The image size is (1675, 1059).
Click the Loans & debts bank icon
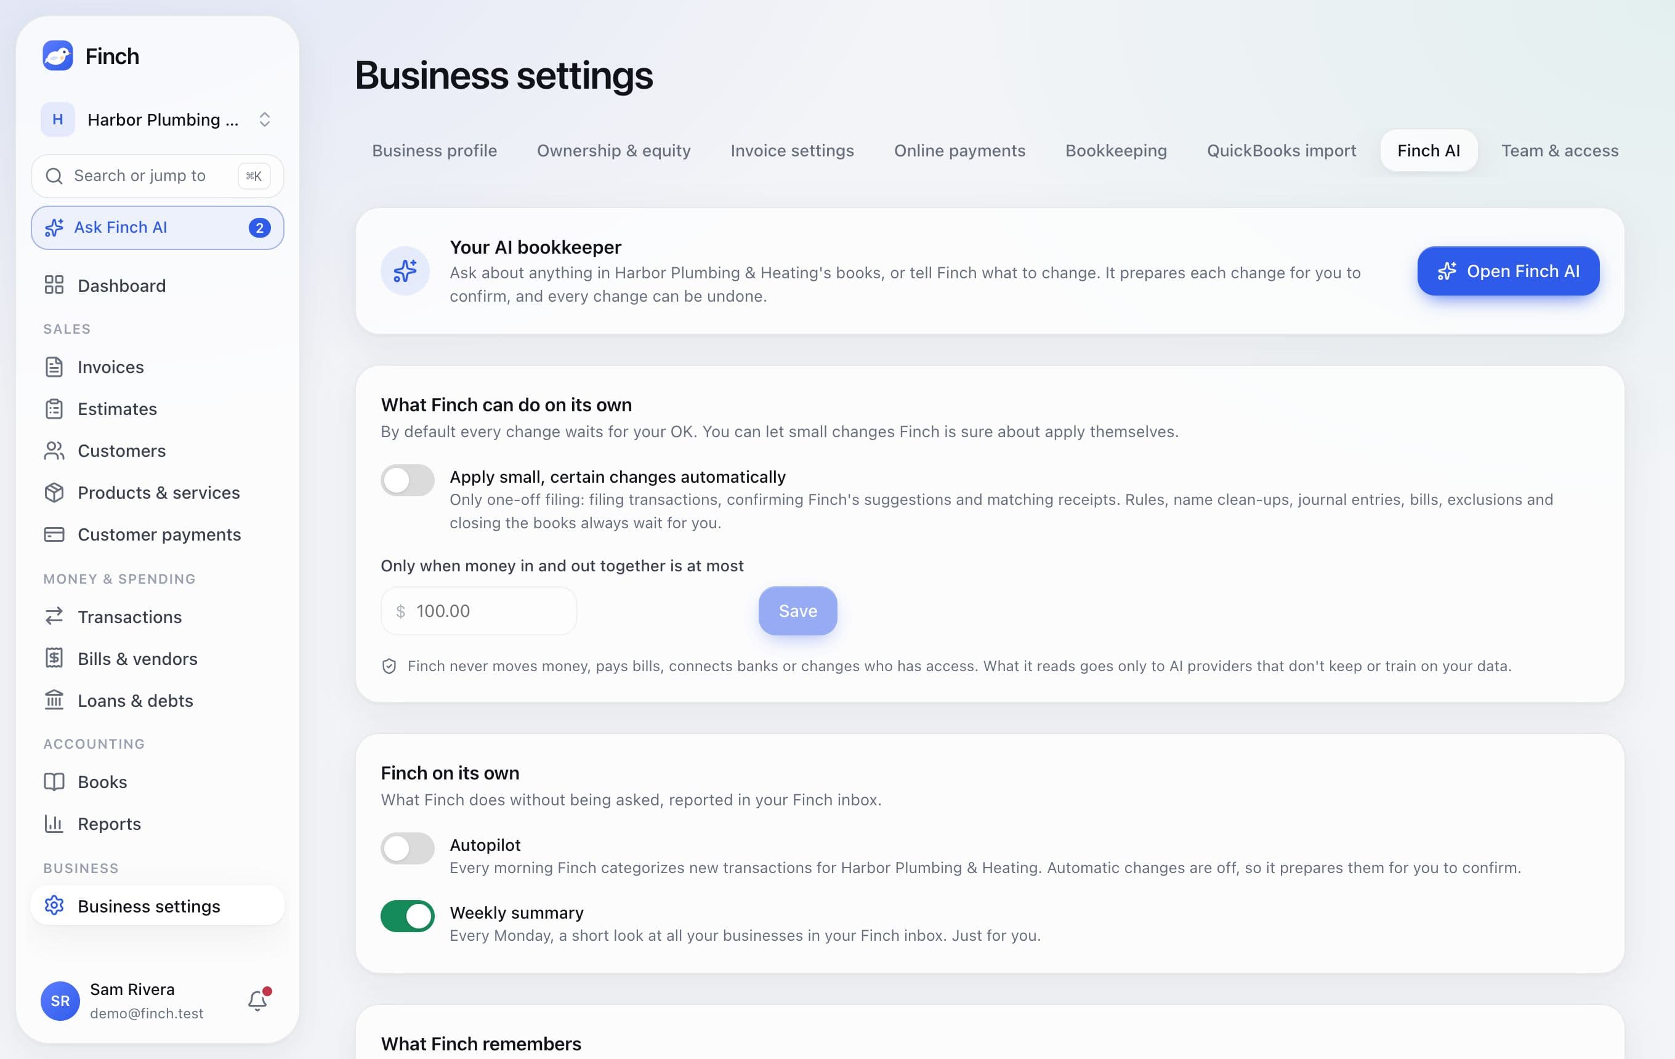tap(54, 699)
